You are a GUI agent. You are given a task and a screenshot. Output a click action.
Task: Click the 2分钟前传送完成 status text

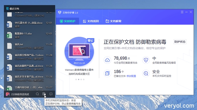coord(20,94)
